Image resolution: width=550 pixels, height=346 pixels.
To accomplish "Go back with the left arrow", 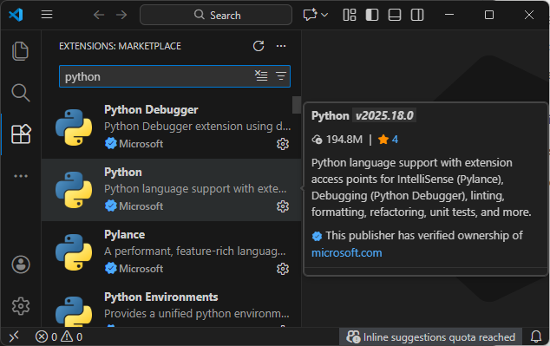I will point(99,15).
